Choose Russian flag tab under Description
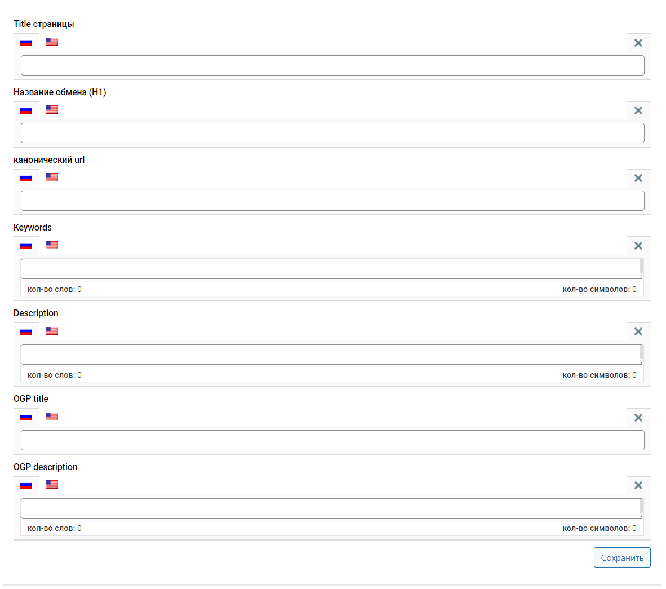The height and width of the screenshot is (589, 666). point(26,331)
